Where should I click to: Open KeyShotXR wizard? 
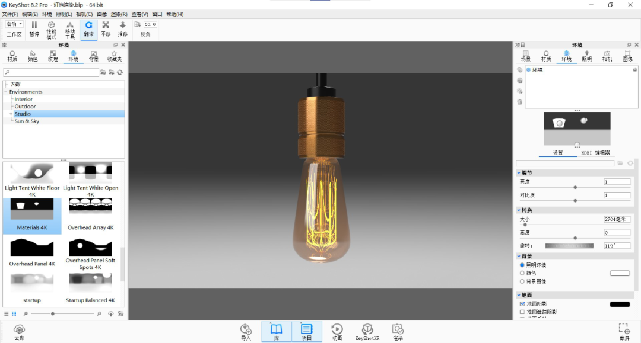click(367, 332)
